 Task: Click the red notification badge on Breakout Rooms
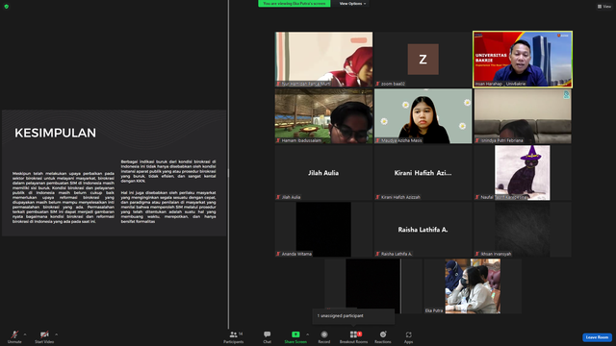pyautogui.click(x=359, y=334)
